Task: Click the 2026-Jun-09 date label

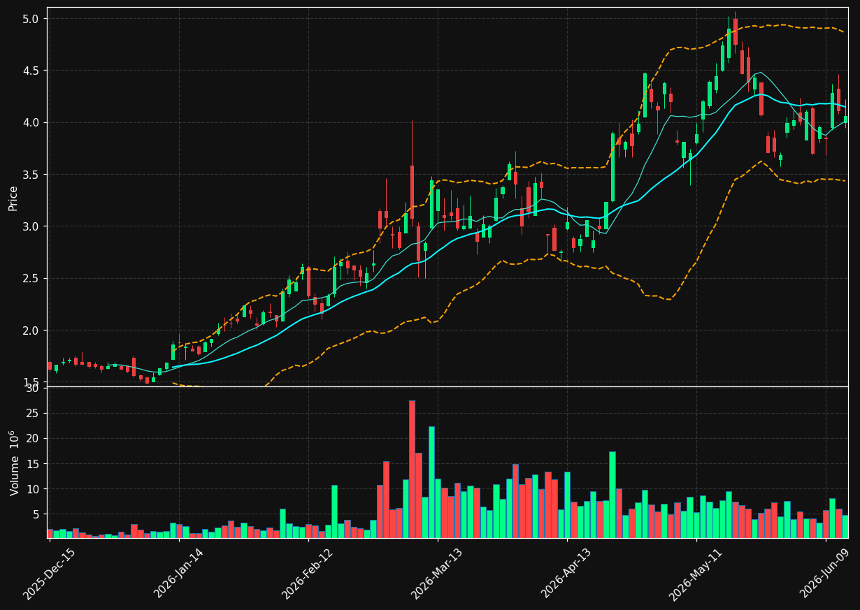Action: point(826,573)
